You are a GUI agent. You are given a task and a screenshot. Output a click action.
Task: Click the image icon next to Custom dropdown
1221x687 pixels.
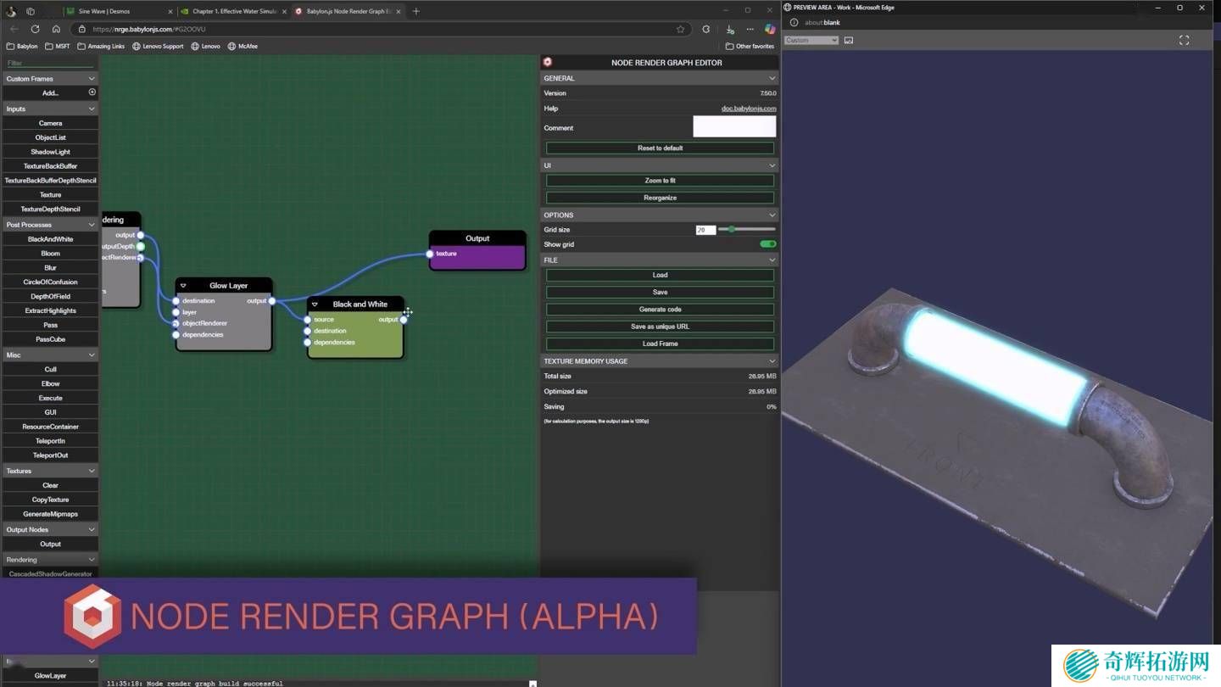[x=849, y=40]
